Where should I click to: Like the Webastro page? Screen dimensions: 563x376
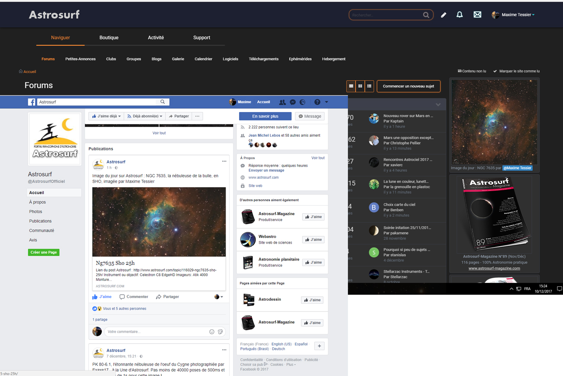[313, 240]
